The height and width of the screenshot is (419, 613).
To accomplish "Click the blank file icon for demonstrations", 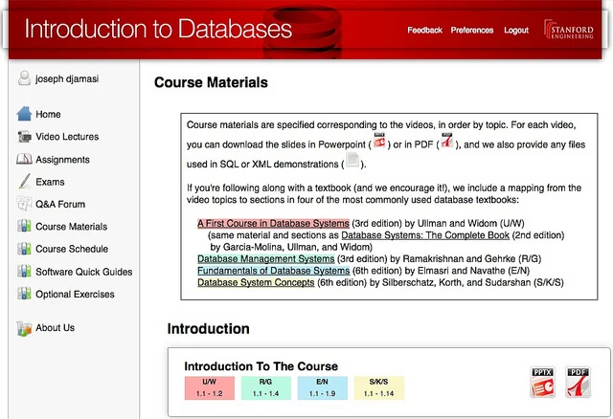I will click(352, 160).
